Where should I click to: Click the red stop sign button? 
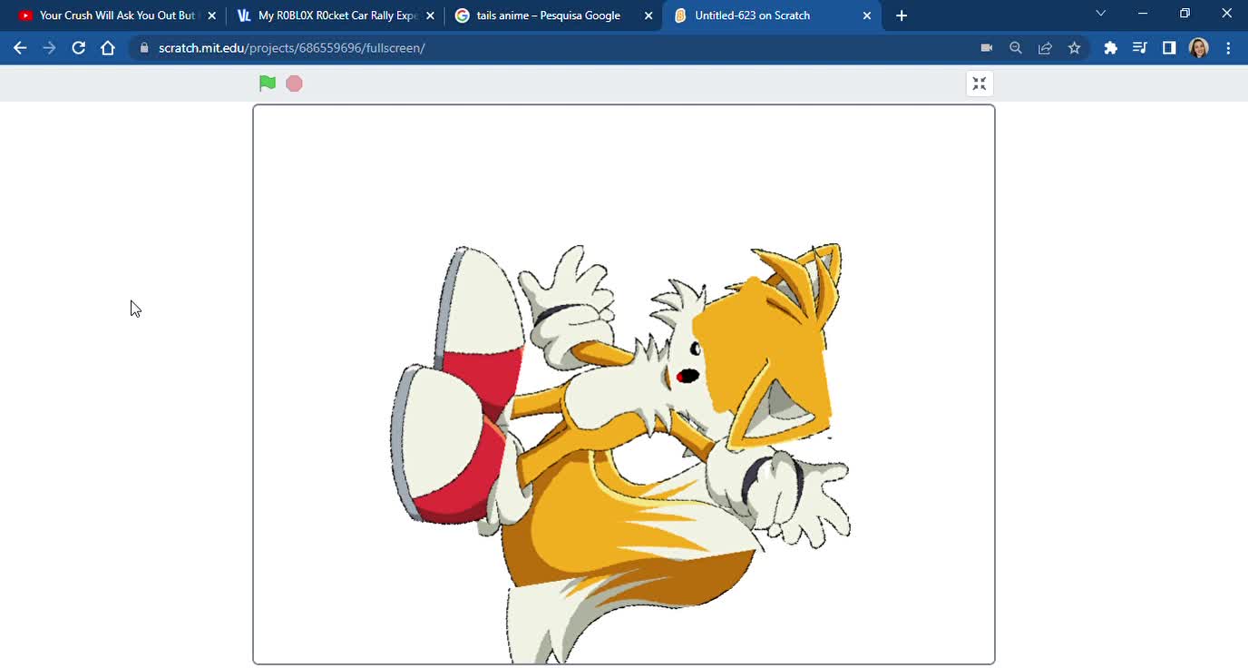click(x=294, y=83)
